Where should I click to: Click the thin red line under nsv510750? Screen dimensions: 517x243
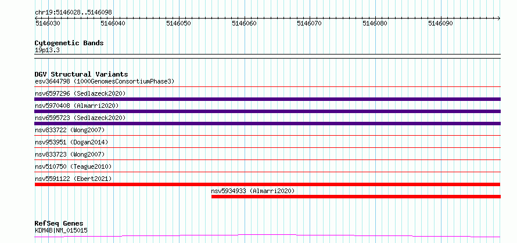point(268,172)
